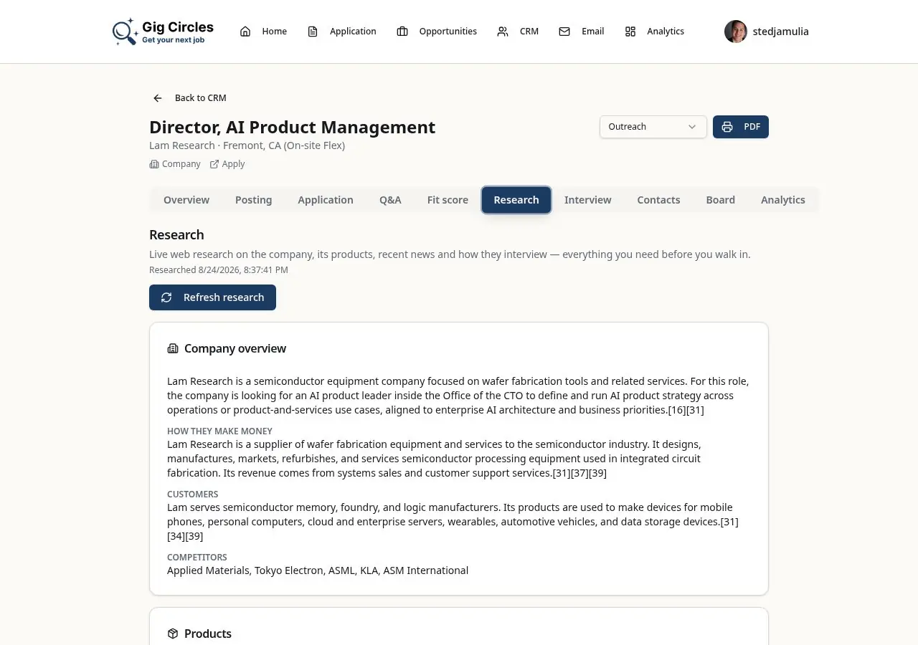Click the Live web research description text
The height and width of the screenshot is (645, 918).
(x=450, y=254)
